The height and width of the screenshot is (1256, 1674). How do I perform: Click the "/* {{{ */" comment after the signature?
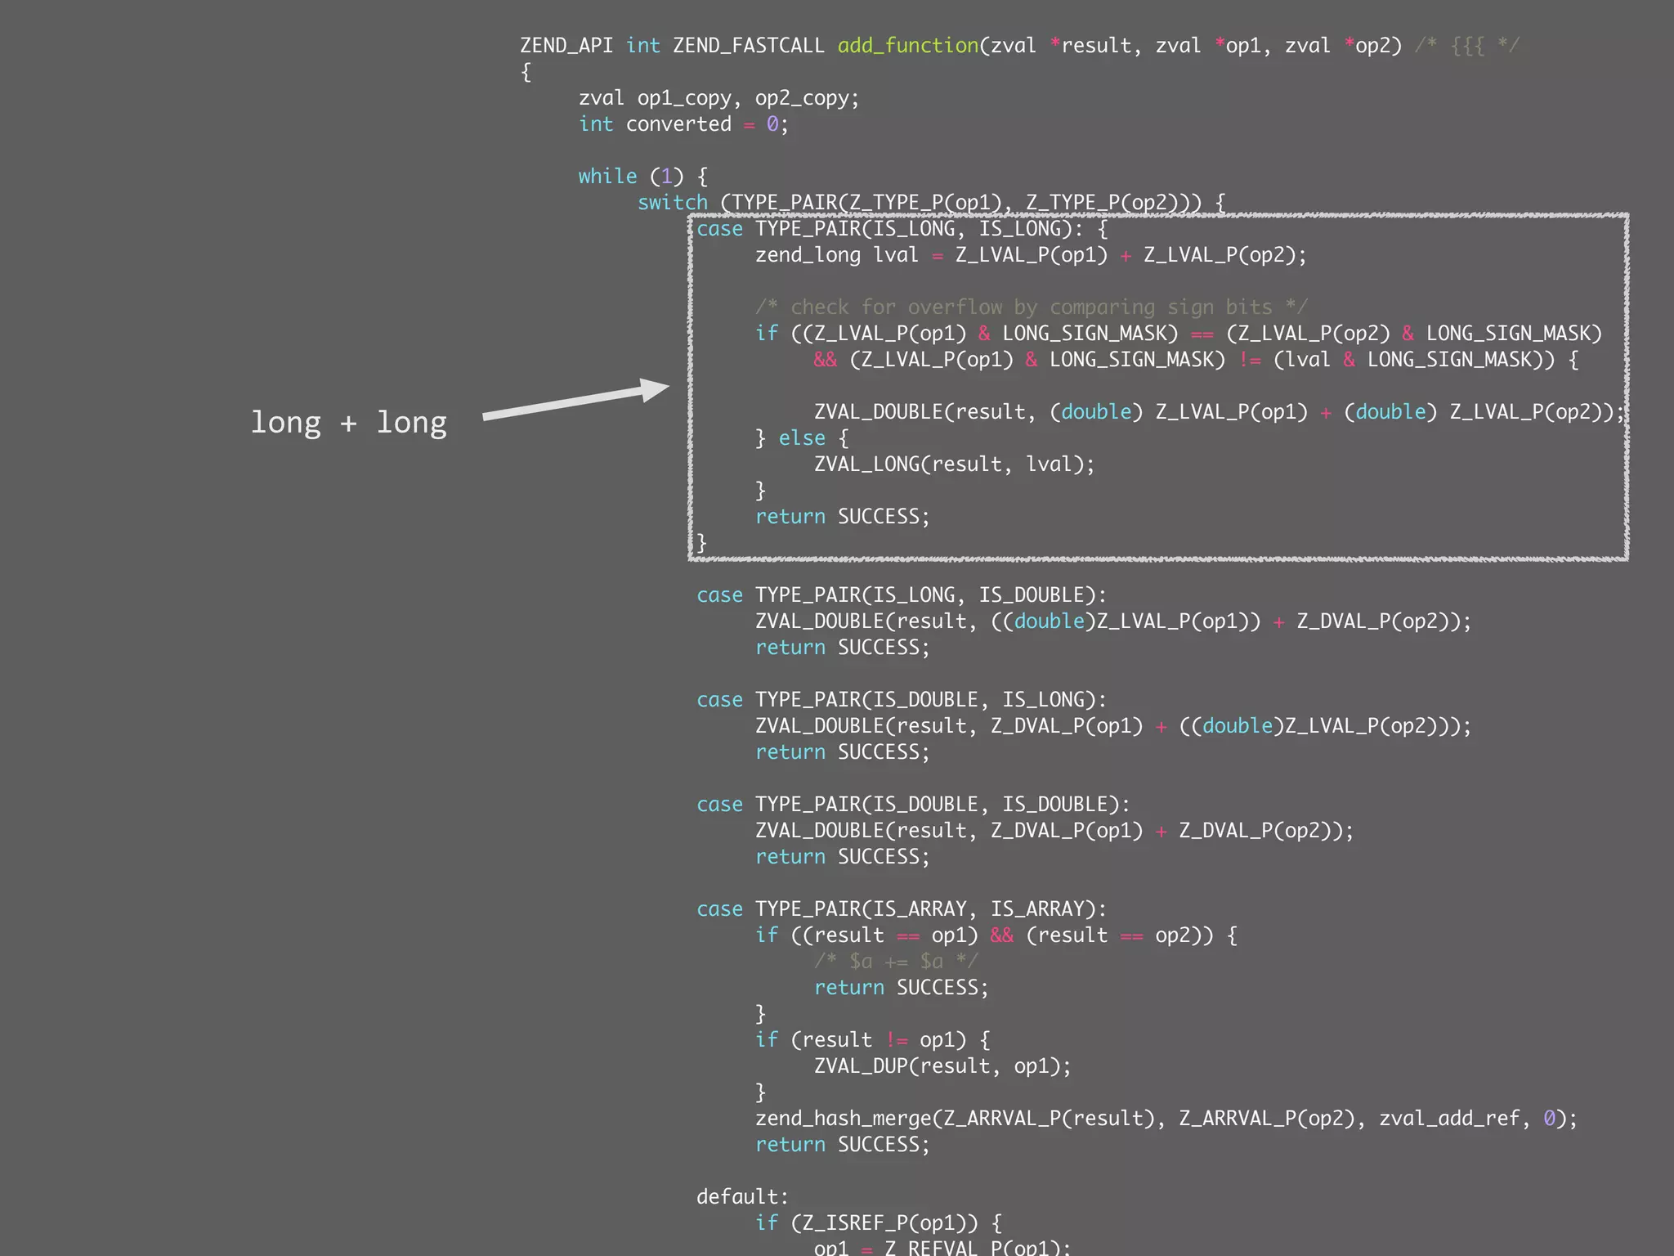tap(1466, 46)
